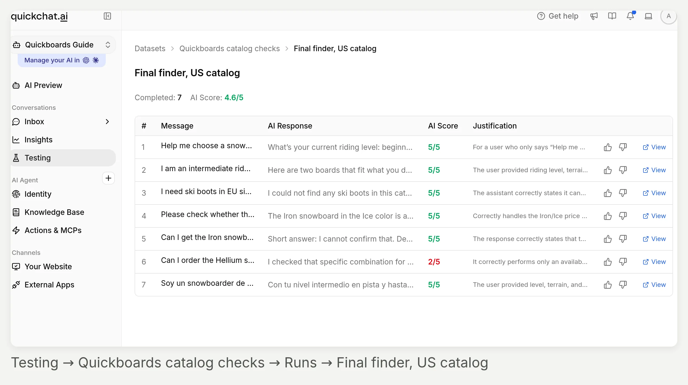Open documentation book icon

pos(612,16)
